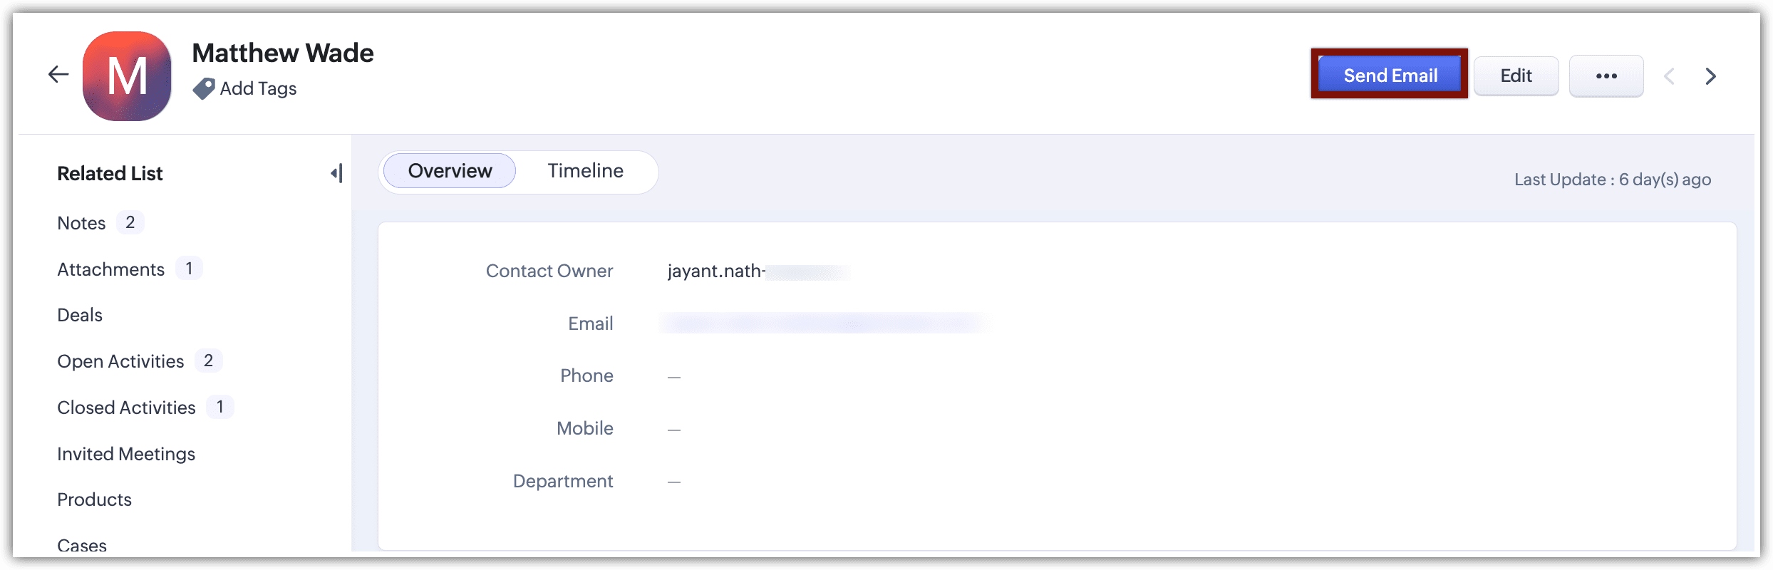
Task: Click the Send Email button
Action: [1390, 75]
